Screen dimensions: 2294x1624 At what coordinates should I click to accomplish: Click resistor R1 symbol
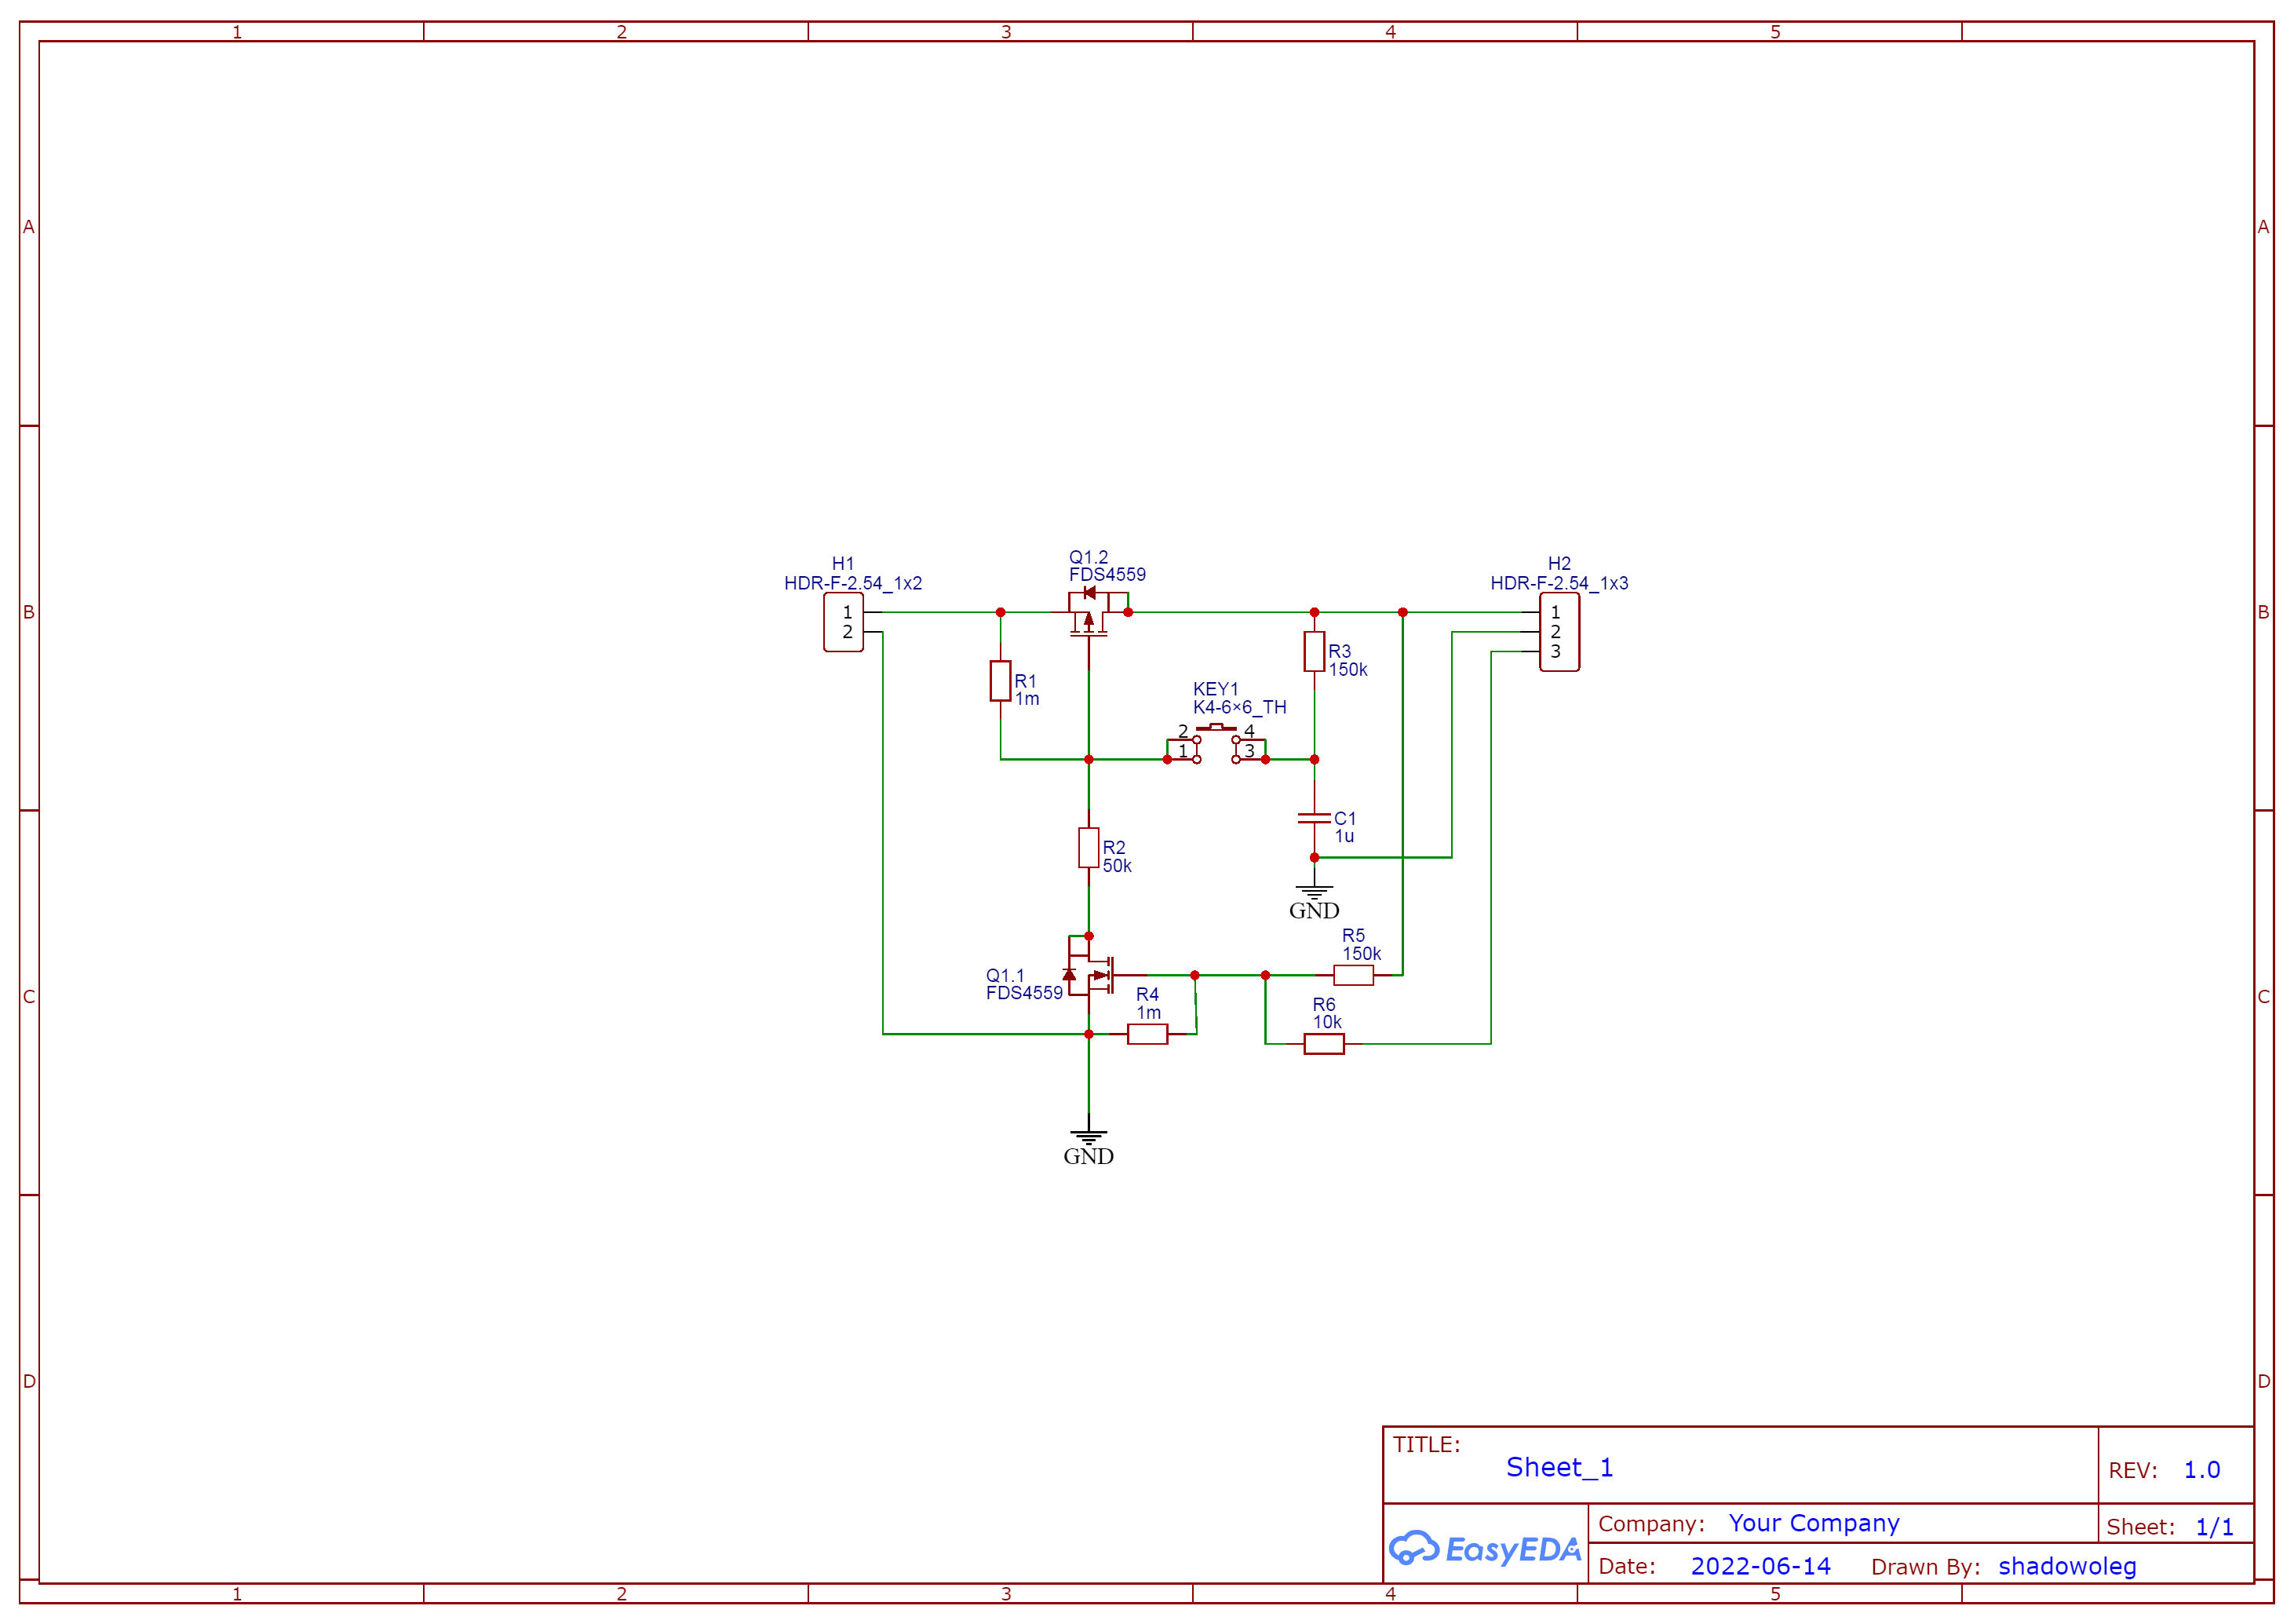pyautogui.click(x=1000, y=681)
